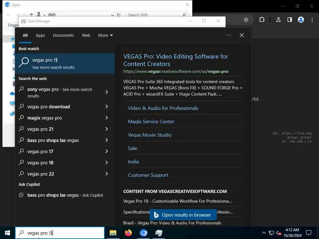This screenshot has height=239, width=319.
Task: Open the Chrome extensions puzzle icon
Action: click(x=262, y=20)
